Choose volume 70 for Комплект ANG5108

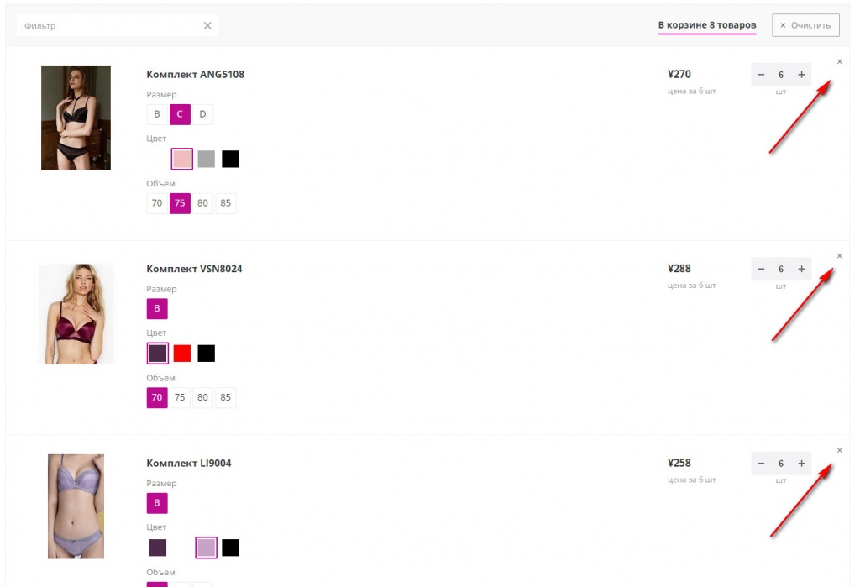[157, 203]
